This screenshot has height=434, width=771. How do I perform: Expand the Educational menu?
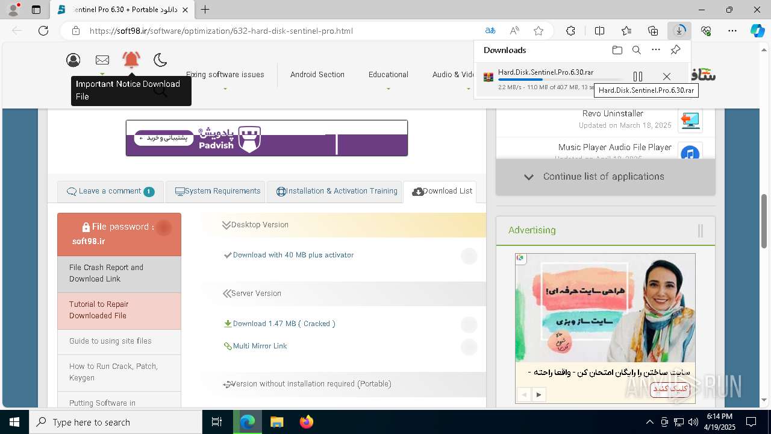tap(389, 75)
